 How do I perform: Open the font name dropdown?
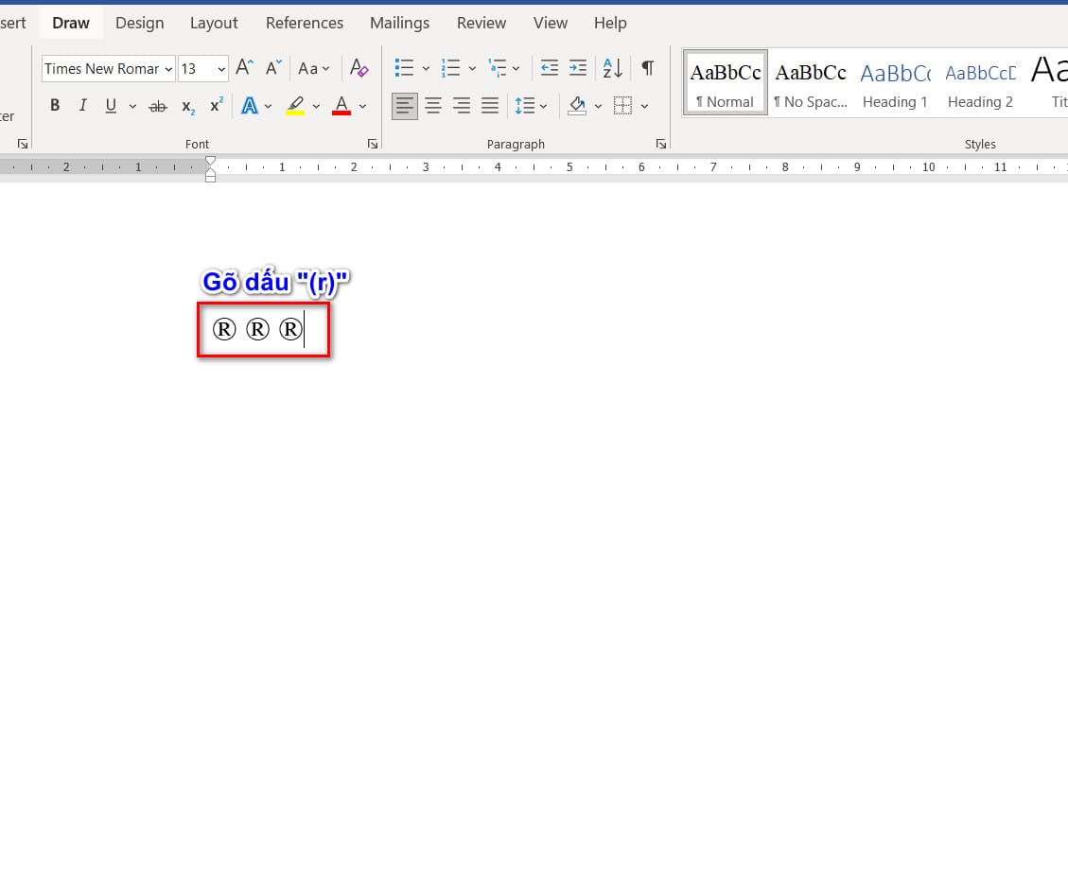click(168, 69)
